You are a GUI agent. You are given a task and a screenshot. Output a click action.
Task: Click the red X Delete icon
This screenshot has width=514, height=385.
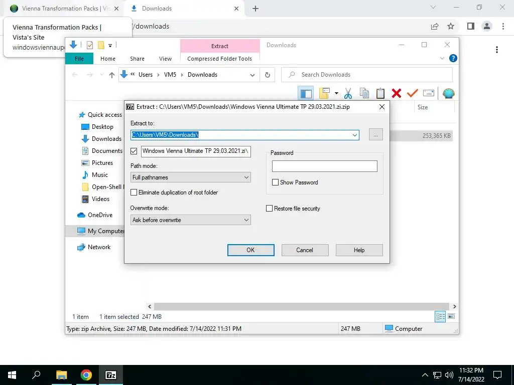[397, 94]
